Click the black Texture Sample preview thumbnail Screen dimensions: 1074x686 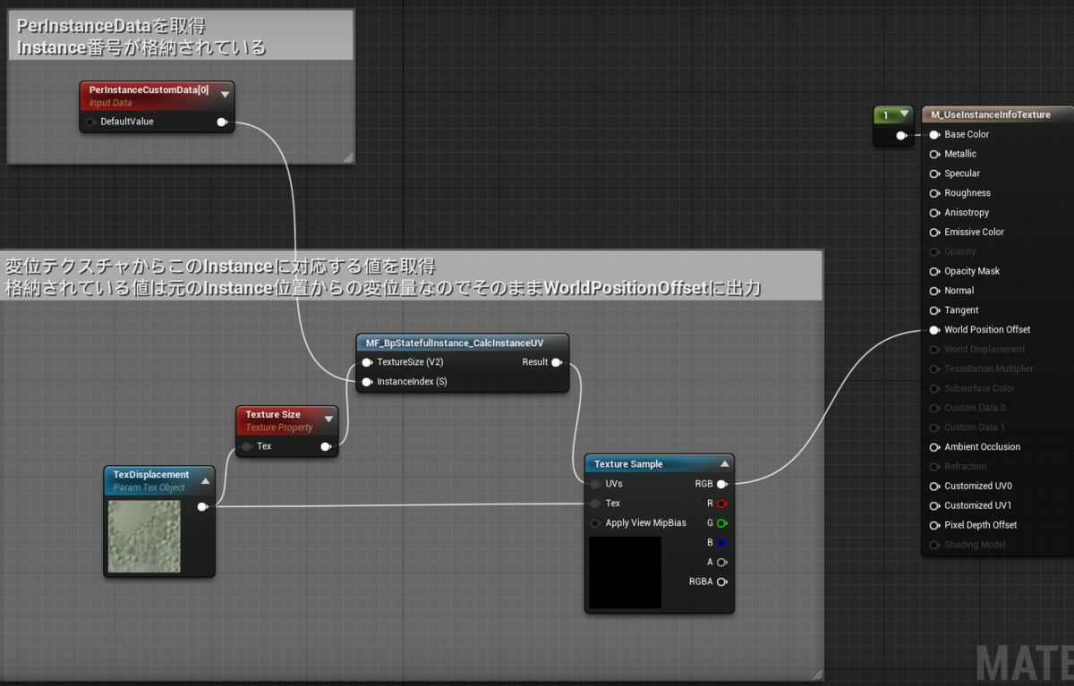click(626, 572)
